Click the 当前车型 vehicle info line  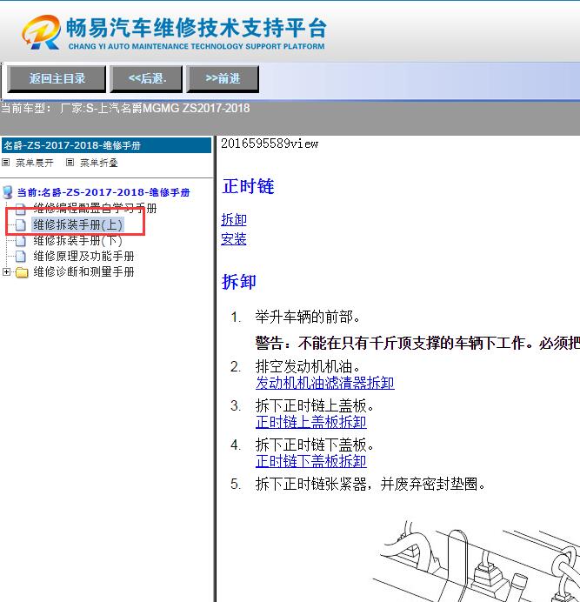125,108
